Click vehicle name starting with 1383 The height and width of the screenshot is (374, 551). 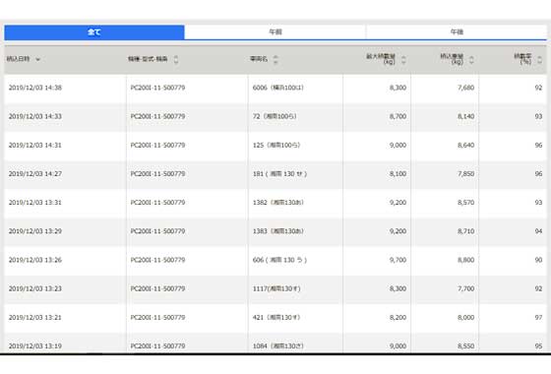(277, 231)
